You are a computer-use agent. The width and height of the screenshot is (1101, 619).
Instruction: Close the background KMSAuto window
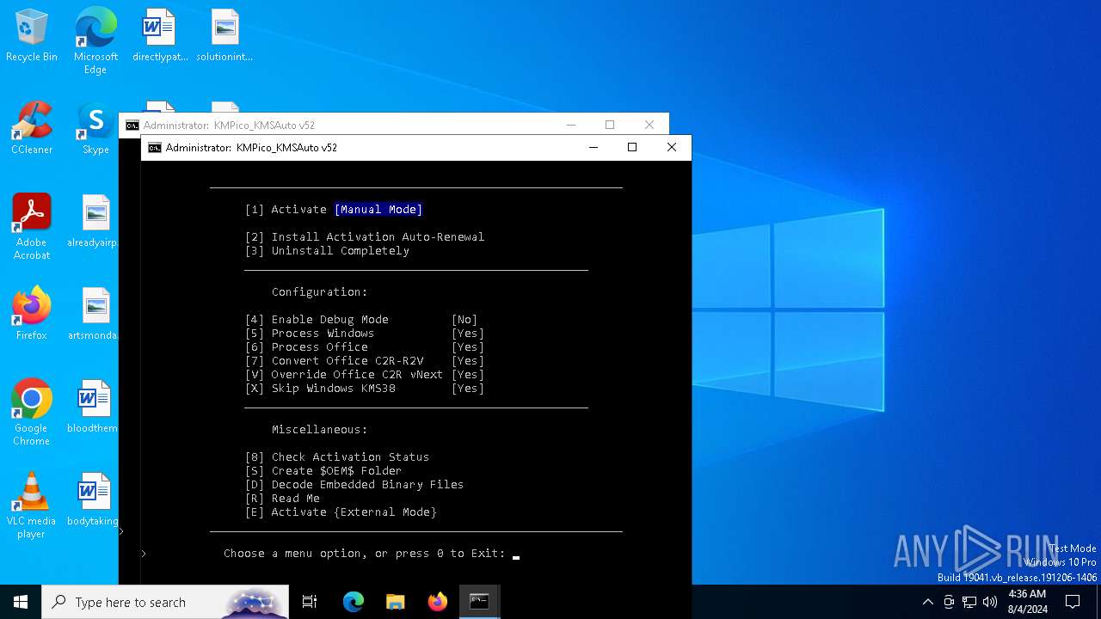pos(649,125)
